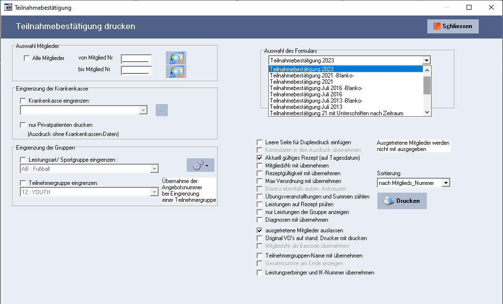Open the gear settings button for groups

click(x=200, y=165)
